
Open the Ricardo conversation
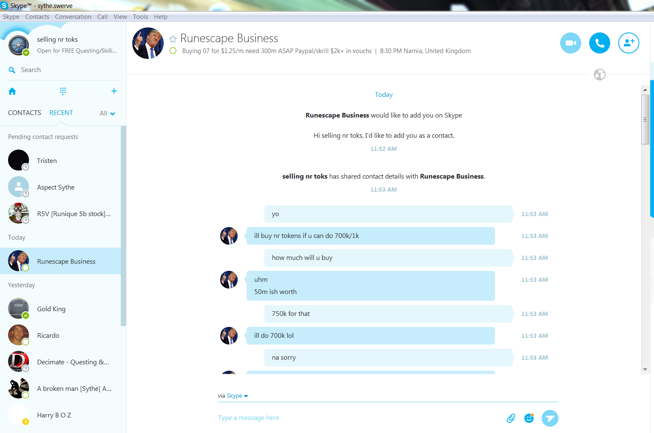[60, 335]
